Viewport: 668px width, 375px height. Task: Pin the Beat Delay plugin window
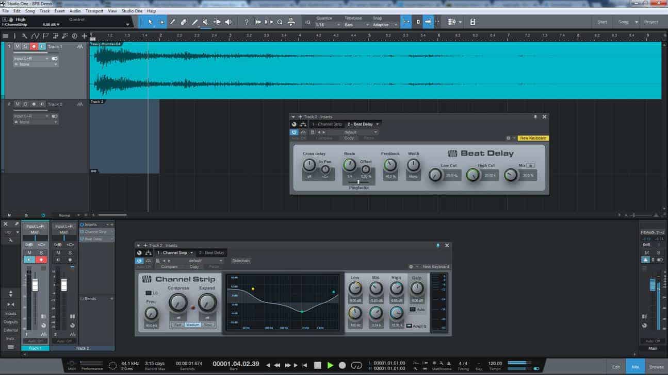[x=535, y=117]
